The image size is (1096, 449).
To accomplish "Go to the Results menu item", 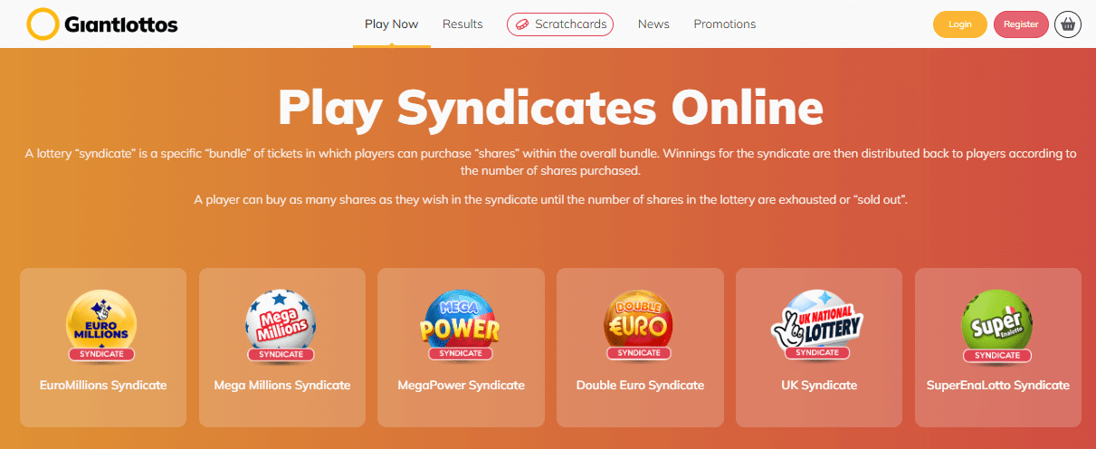I will [x=462, y=24].
